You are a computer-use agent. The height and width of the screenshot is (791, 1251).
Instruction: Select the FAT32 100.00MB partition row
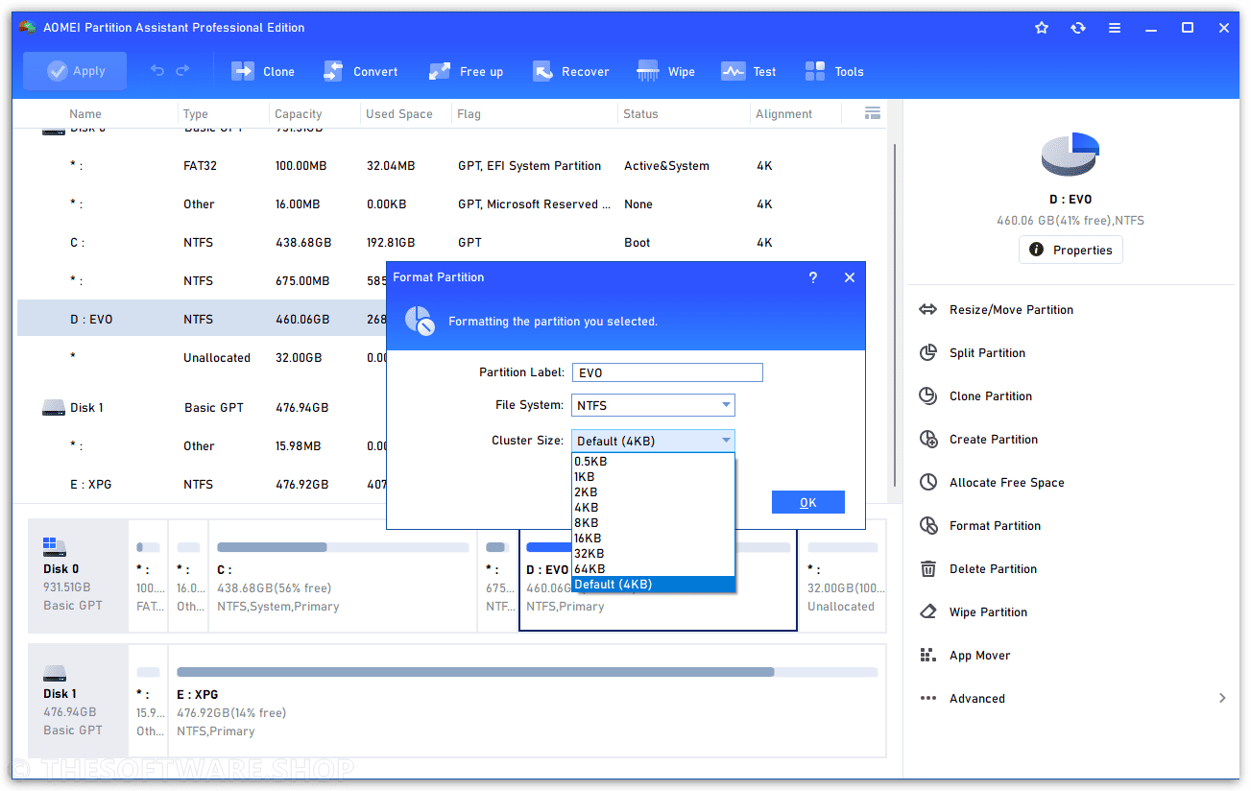451,165
